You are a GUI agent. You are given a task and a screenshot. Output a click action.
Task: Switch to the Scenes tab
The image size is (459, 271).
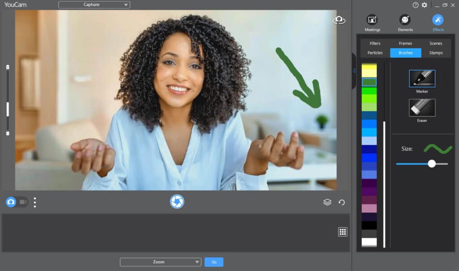pos(436,43)
